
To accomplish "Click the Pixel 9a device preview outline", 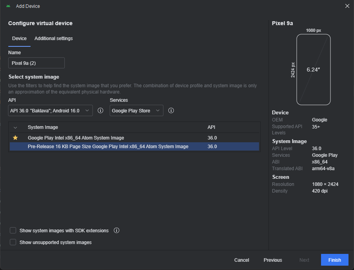I will [313, 70].
